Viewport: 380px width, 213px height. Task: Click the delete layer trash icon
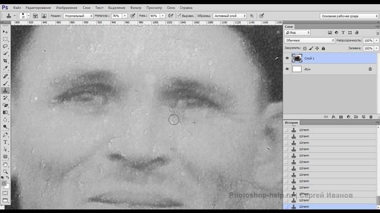click(370, 117)
